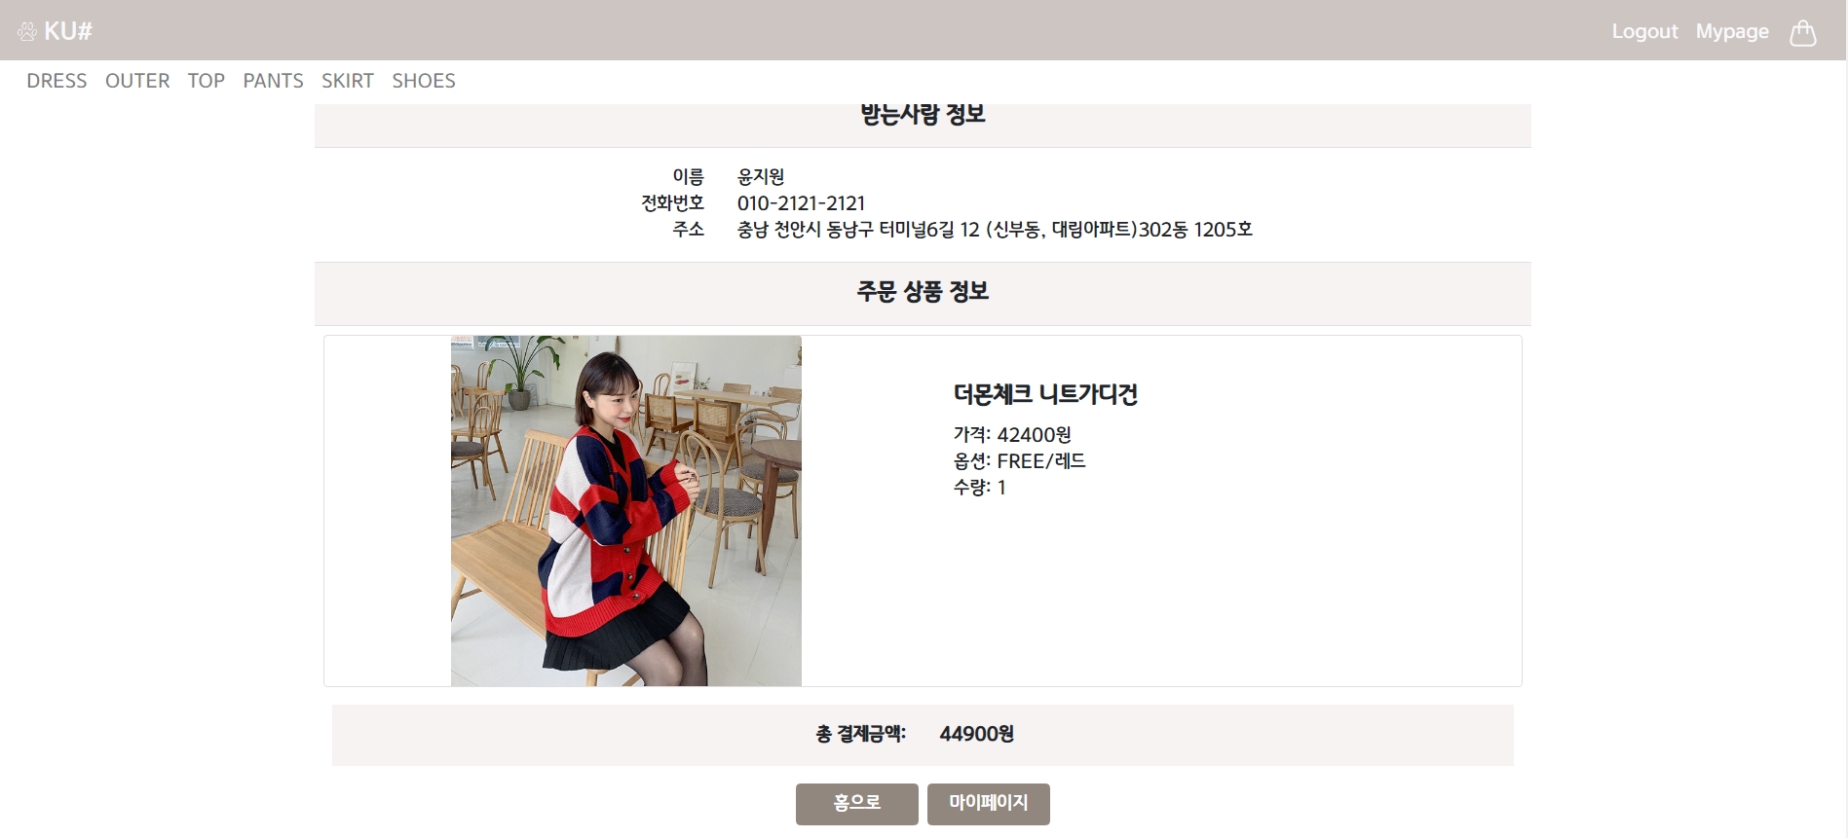The image size is (1848, 838).
Task: Open the shopping bag cart icon
Action: 1803,32
